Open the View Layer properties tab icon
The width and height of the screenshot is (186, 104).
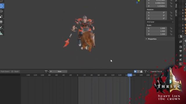click(180, 55)
